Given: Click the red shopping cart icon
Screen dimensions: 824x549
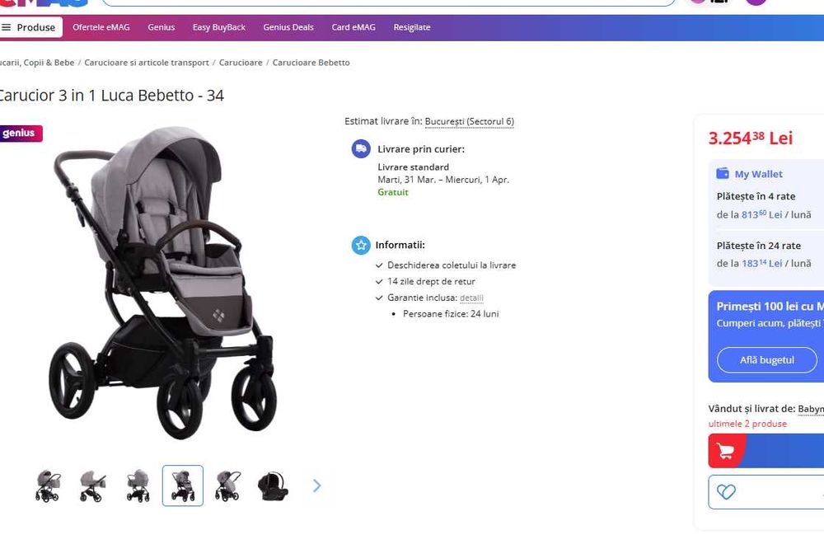Looking at the screenshot, I should coord(726,451).
